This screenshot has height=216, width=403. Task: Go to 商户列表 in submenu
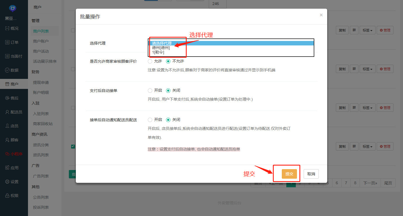click(x=41, y=31)
